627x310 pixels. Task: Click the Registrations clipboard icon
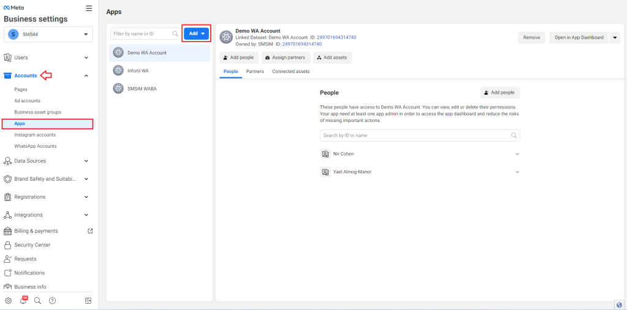pos(7,197)
